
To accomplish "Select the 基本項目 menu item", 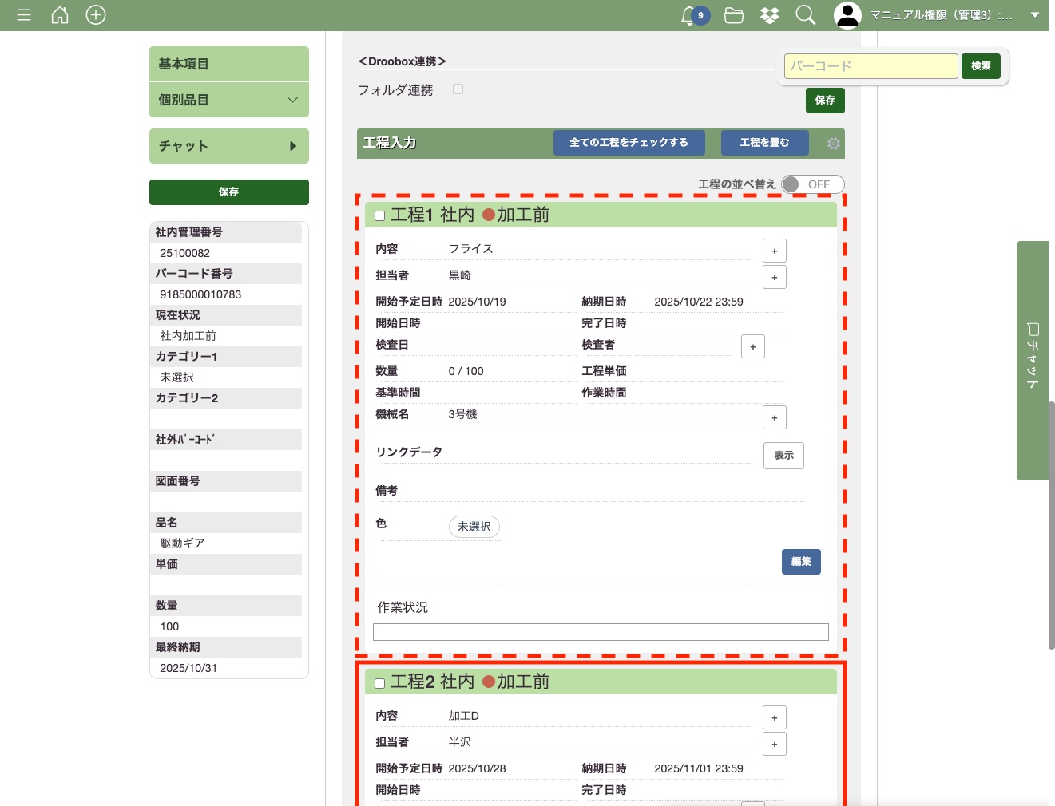I will tap(228, 64).
